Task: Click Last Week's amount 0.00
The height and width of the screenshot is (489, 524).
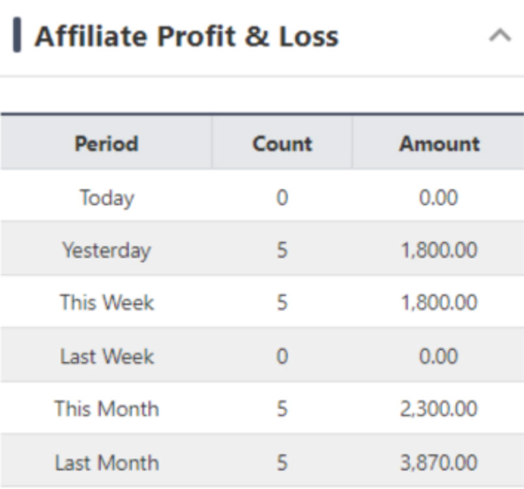Action: pos(439,356)
